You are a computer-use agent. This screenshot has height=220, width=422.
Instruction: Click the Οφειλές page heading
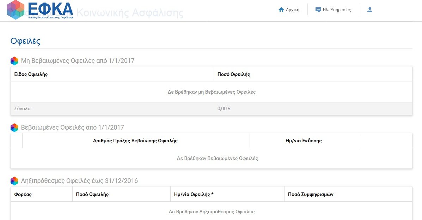click(25, 41)
